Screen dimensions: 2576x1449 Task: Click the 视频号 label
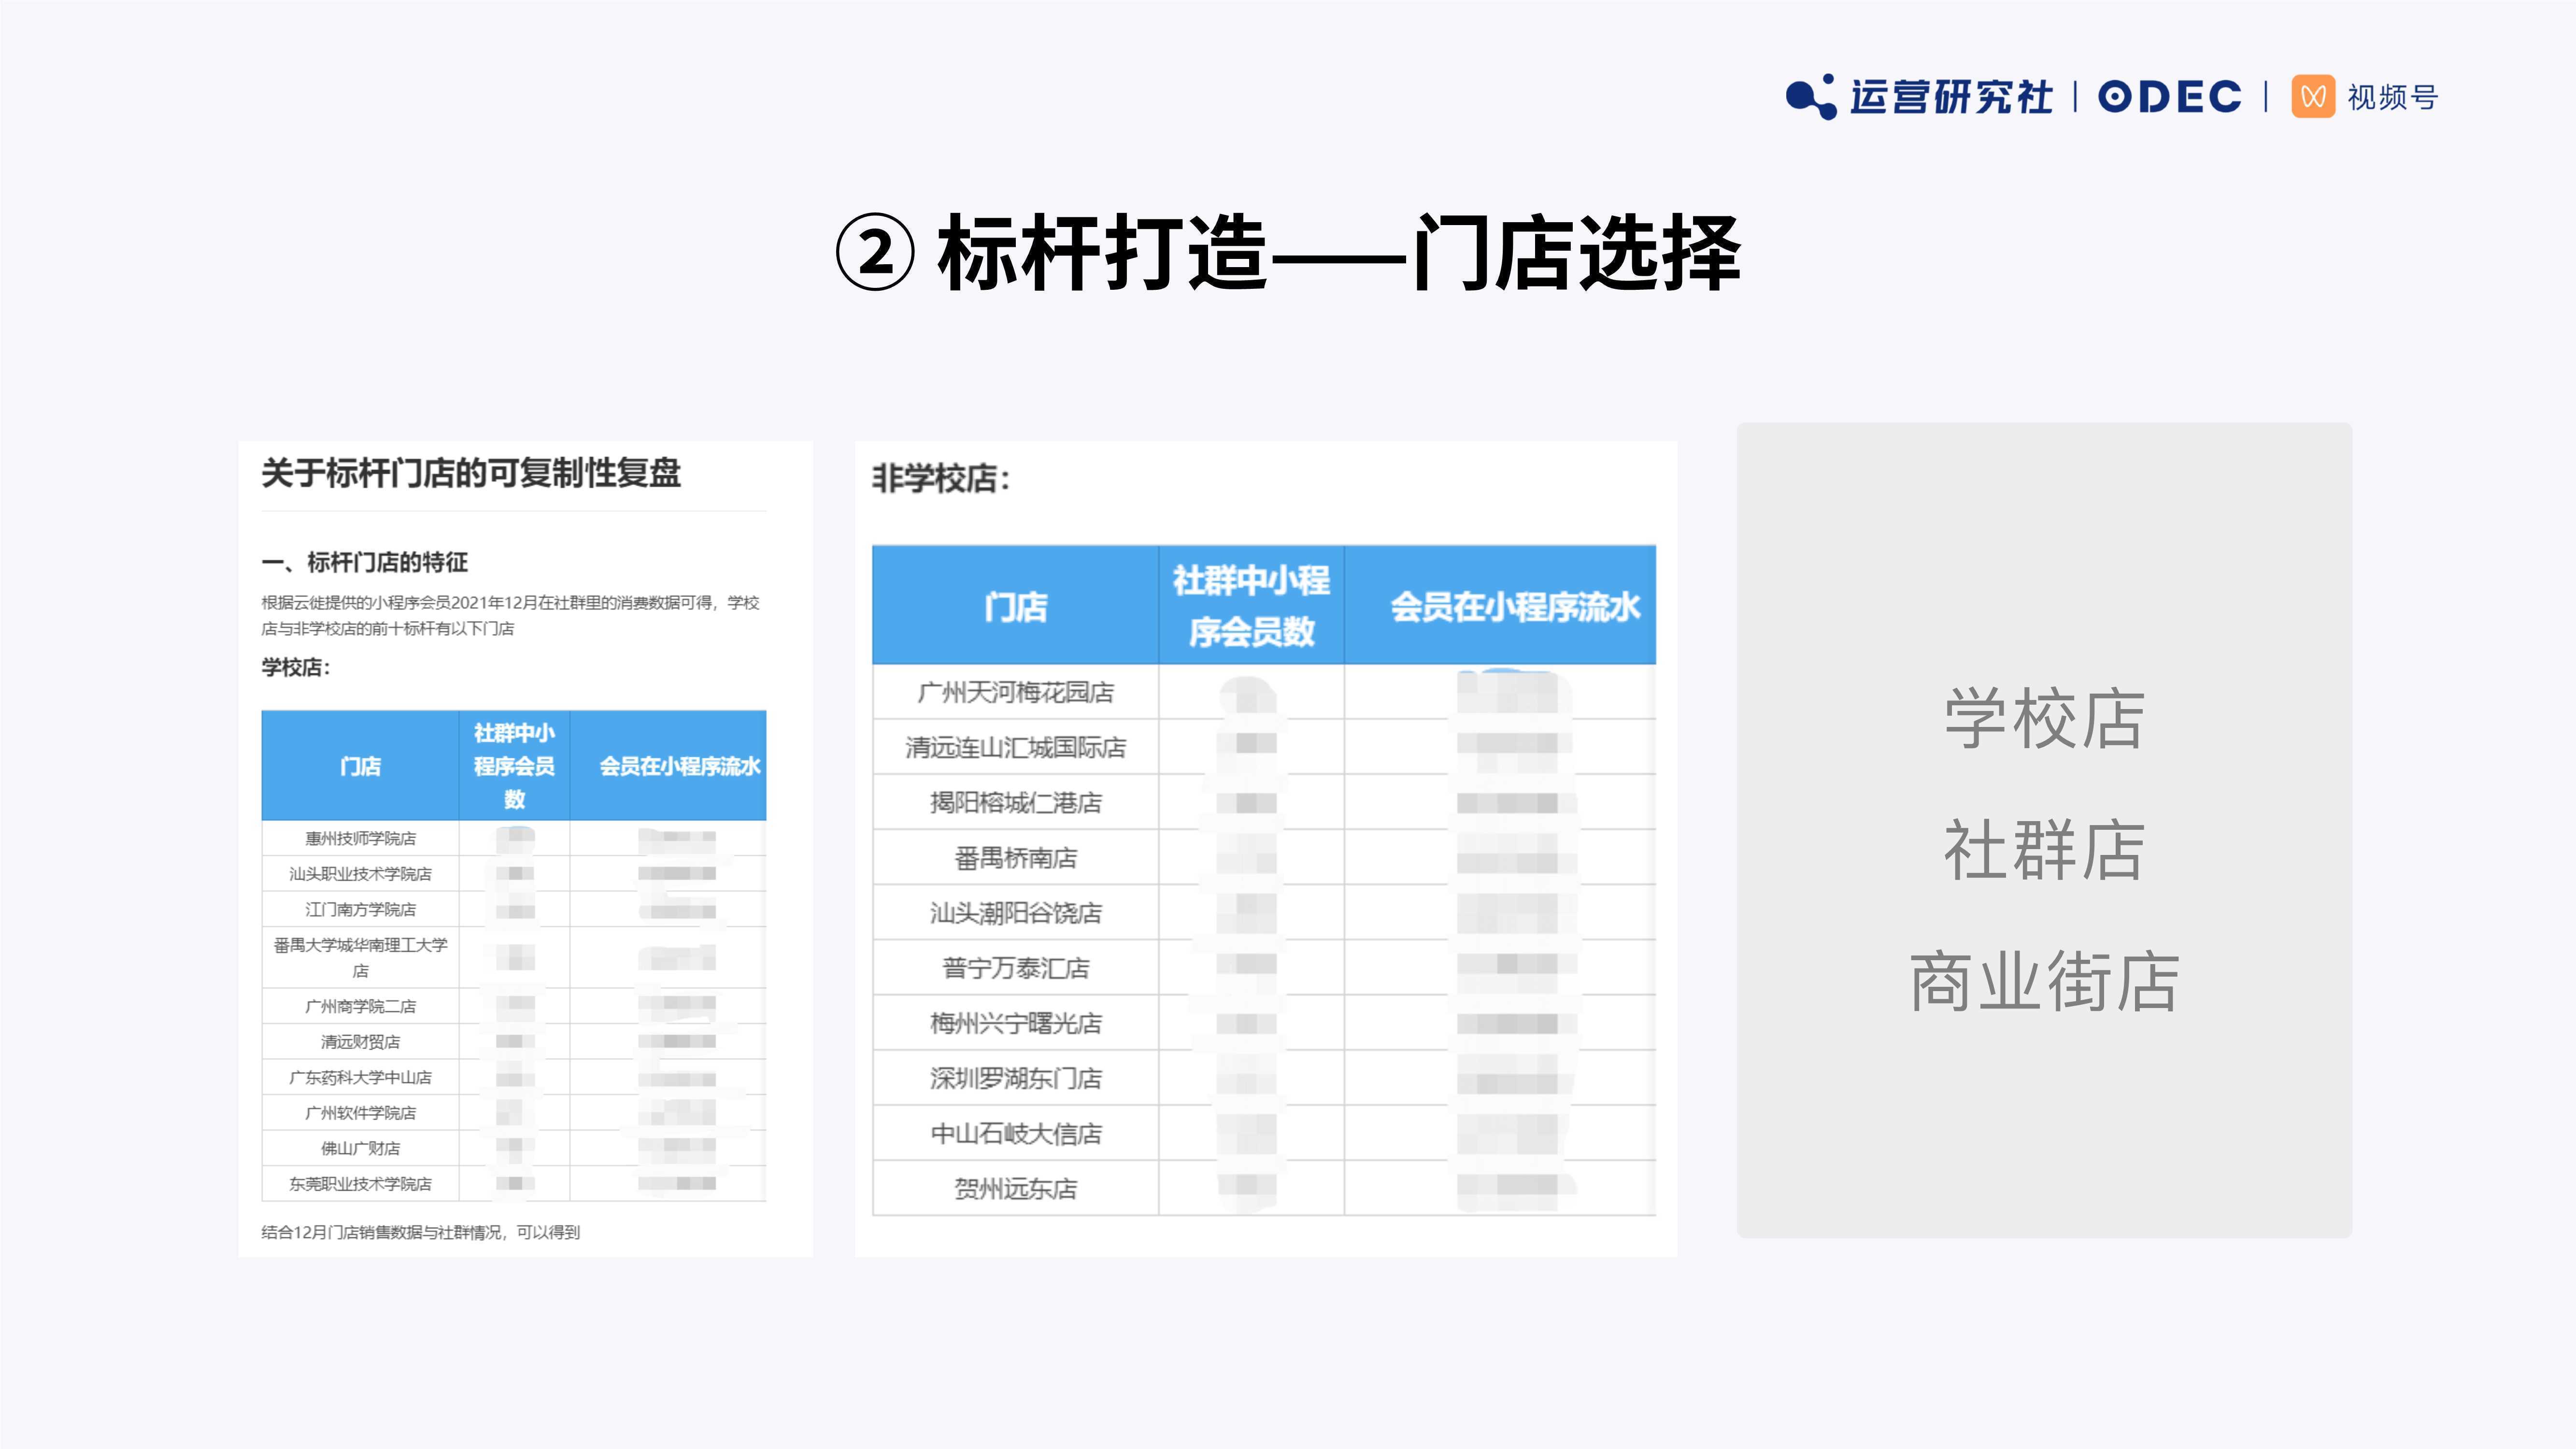(x=2393, y=98)
